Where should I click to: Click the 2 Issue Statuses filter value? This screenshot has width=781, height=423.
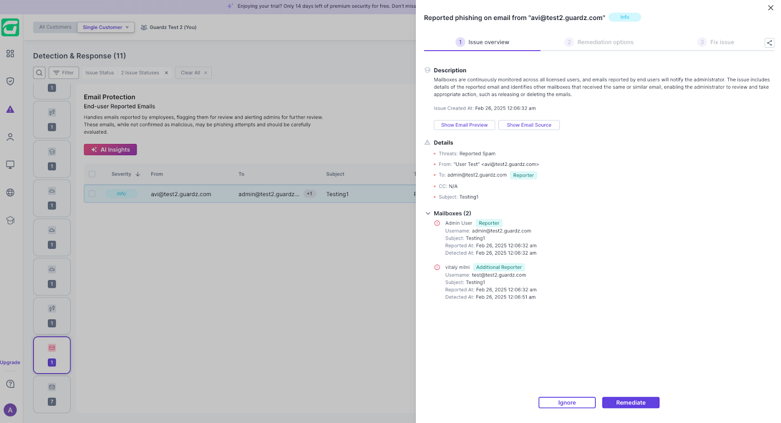pos(140,73)
